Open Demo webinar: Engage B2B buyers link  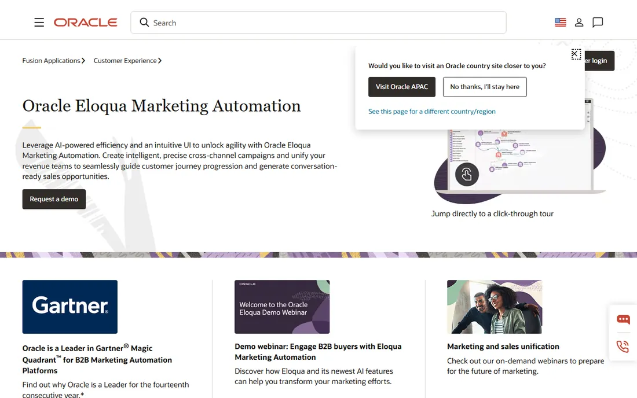click(x=318, y=352)
